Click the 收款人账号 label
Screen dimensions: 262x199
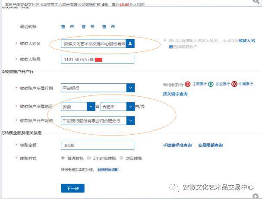coord(30,59)
